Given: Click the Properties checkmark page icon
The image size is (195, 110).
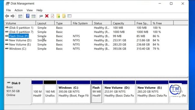Looking at the screenshot, I should tap(52, 16).
